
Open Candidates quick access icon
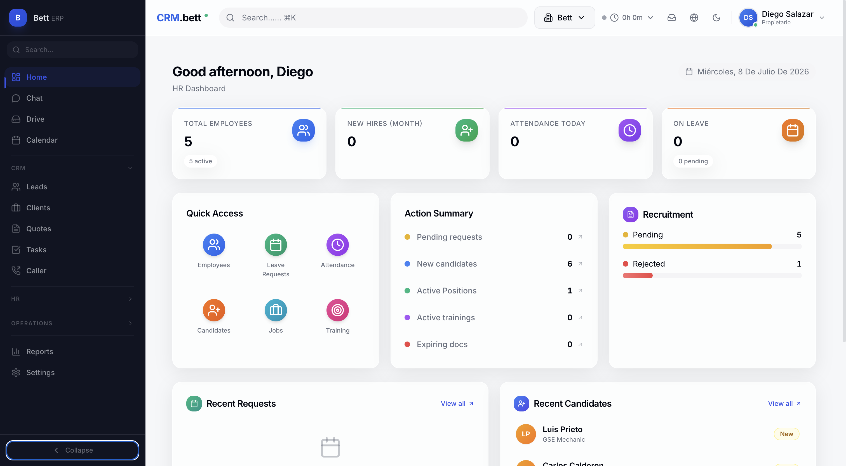(x=214, y=310)
